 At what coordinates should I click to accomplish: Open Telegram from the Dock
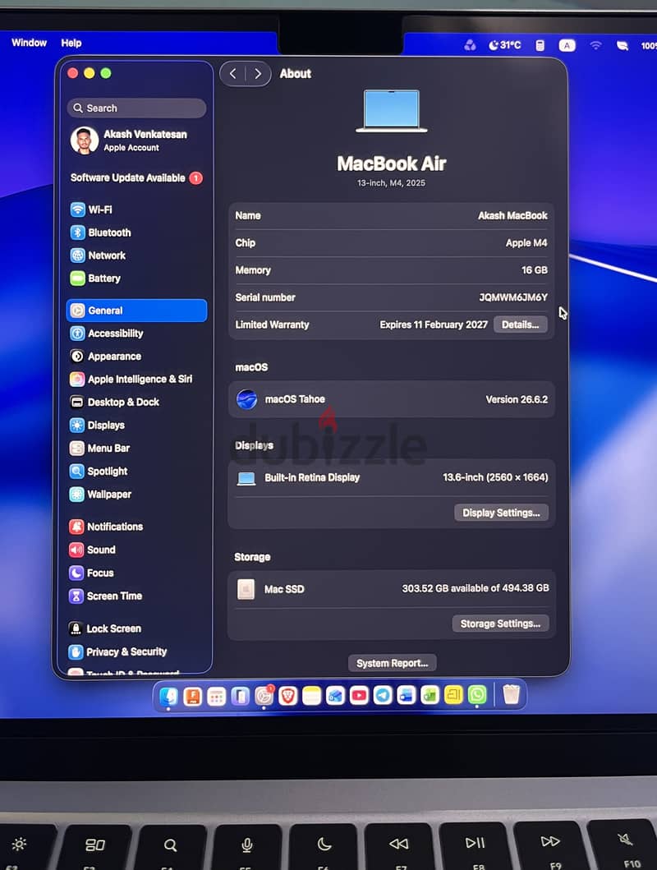(383, 695)
